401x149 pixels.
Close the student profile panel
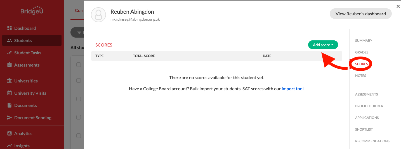398,6
